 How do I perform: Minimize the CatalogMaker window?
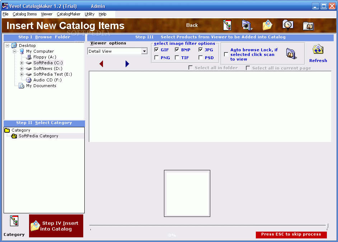pyautogui.click(x=316, y=6)
